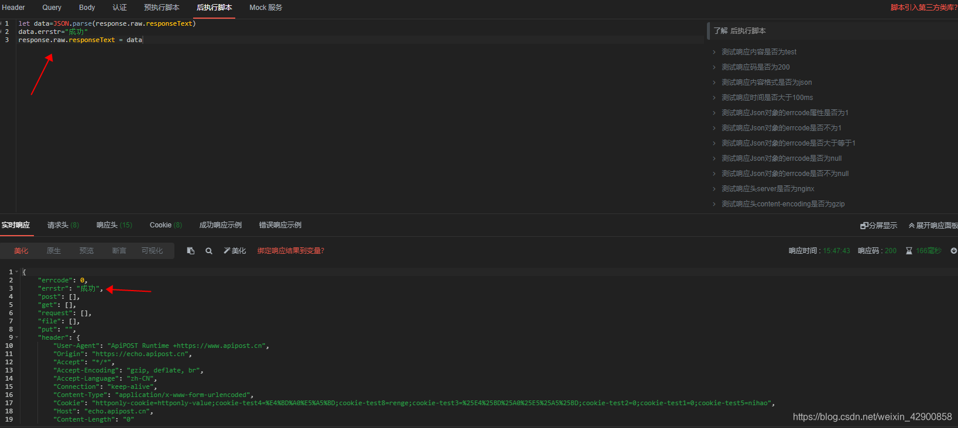Image resolution: width=958 pixels, height=428 pixels.
Task: Insert snippet errcode是否不为null
Action: pyautogui.click(x=785, y=174)
